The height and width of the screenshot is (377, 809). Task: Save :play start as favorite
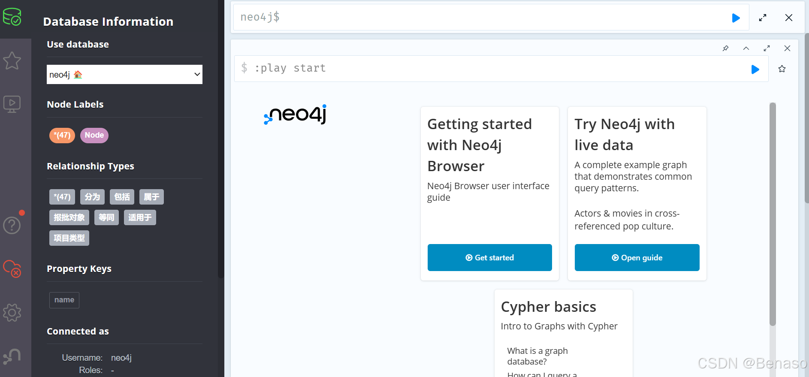[782, 69]
